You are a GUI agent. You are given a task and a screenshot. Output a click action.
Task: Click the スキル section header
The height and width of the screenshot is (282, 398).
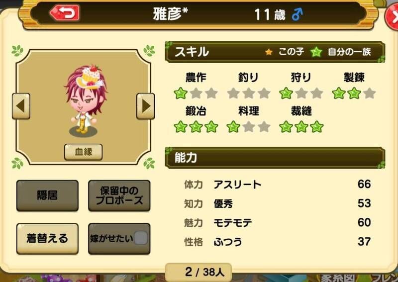(275, 52)
